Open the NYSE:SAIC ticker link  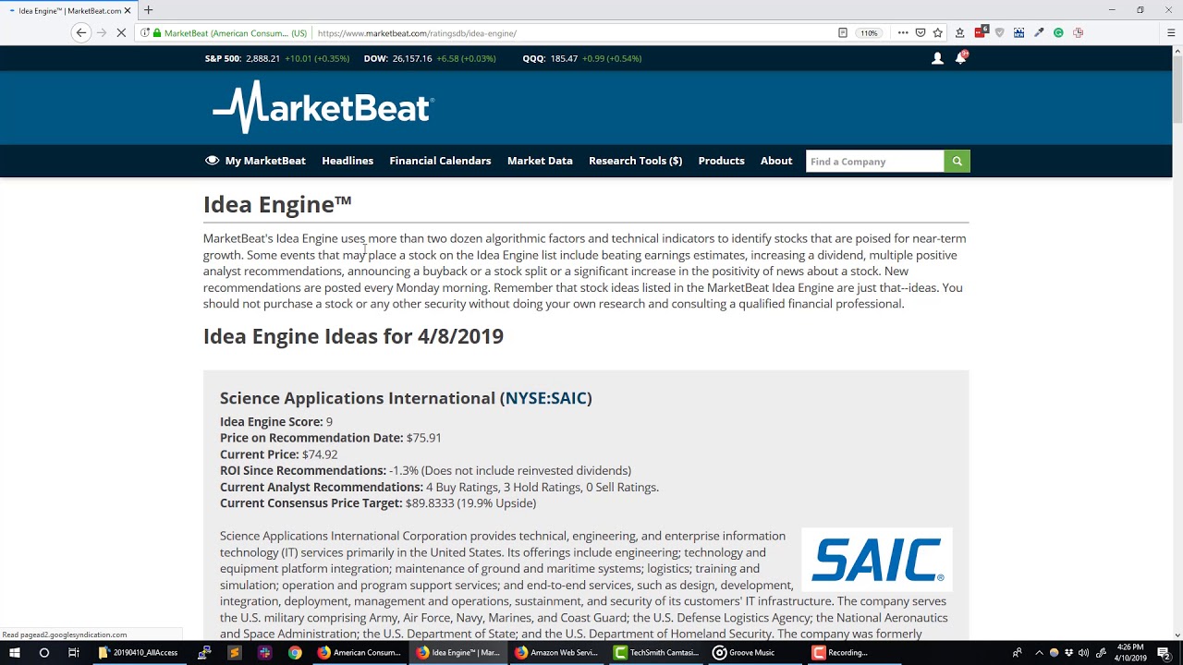point(546,398)
